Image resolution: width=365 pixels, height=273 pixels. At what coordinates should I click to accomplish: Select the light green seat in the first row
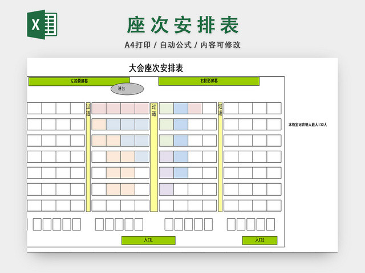pos(167,109)
